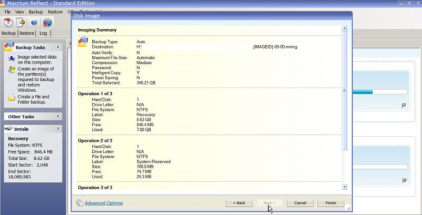Click the destination file name ending in .mrimg
This screenshot has height=215, width=422.
pyautogui.click(x=275, y=47)
